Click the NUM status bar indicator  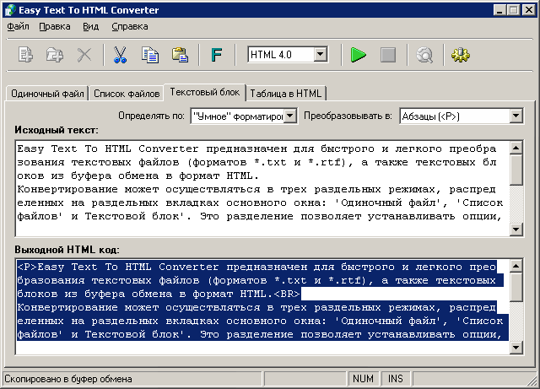pos(363,379)
